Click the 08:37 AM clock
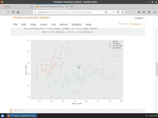158x118 pixels. pyautogui.click(x=153, y=116)
